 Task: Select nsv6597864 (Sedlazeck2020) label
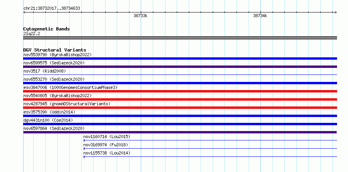(x=54, y=128)
